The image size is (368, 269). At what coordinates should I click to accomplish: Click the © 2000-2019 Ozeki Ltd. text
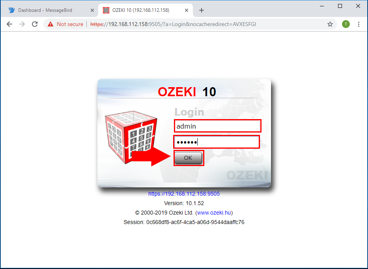pos(164,213)
